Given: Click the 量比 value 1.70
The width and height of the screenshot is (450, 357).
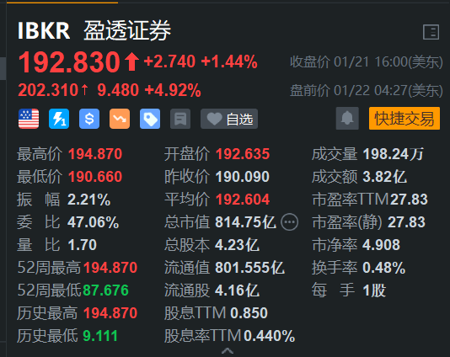Looking at the screenshot, I should [x=83, y=245].
